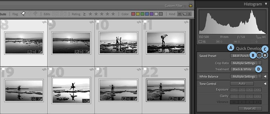
Task: Click double-arrow icon on cell 20
Action: (91, 69)
